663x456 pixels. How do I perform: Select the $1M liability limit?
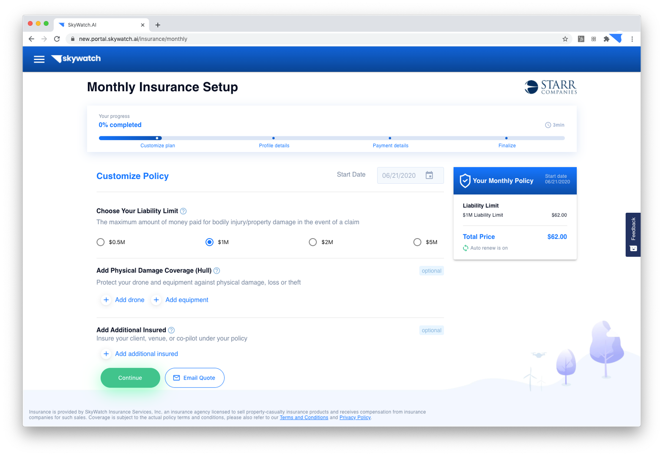(209, 242)
